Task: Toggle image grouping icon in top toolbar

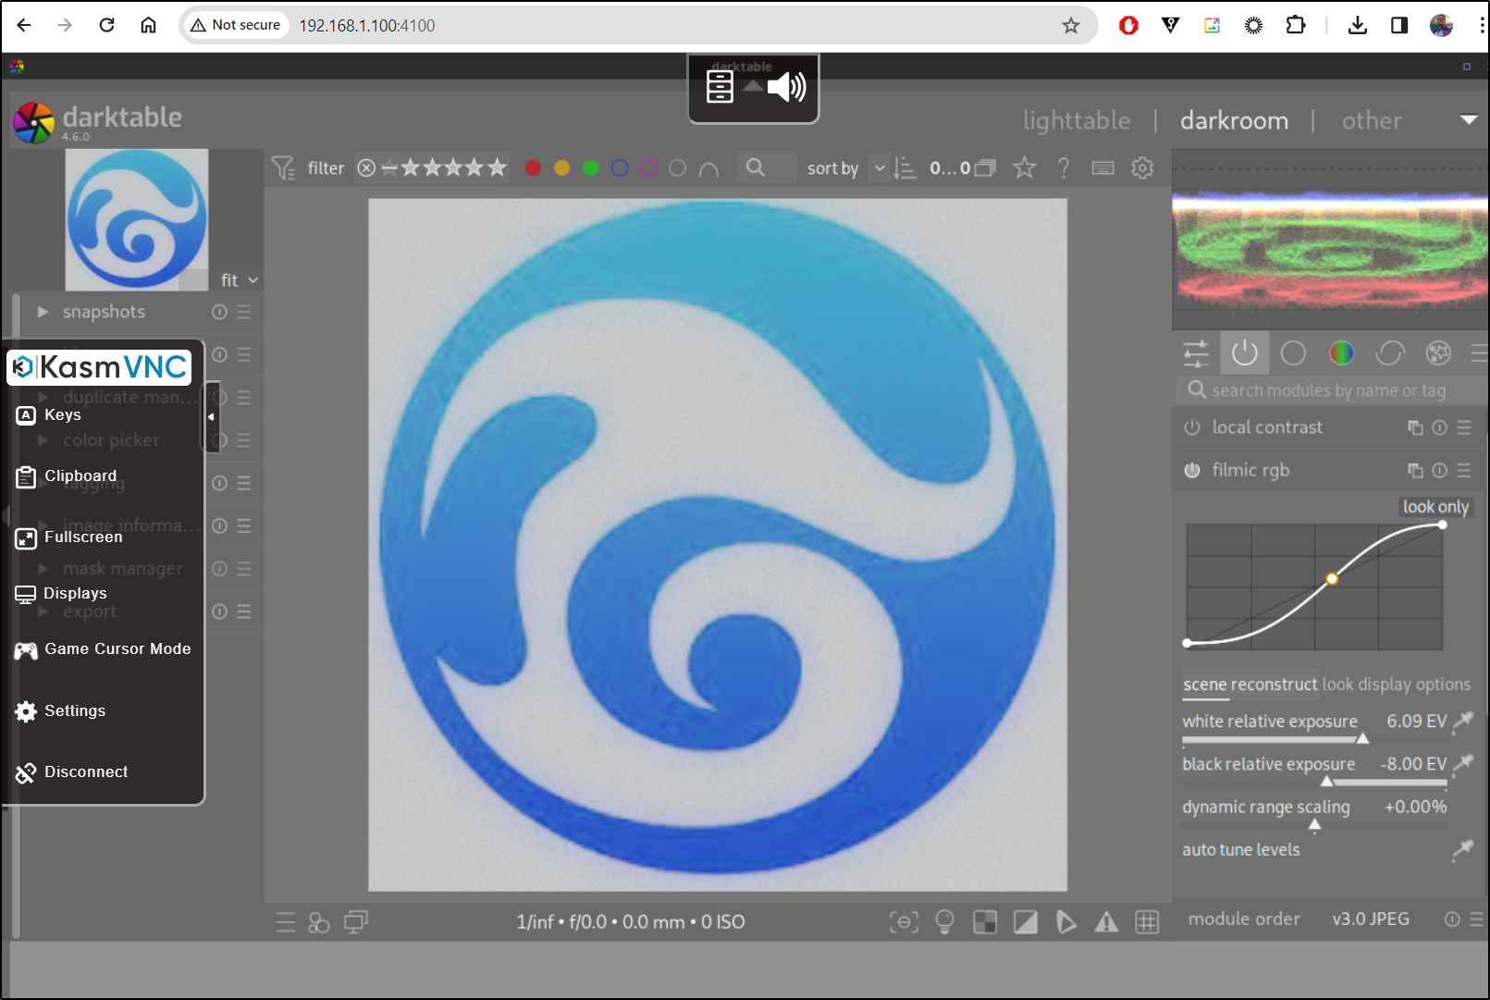Action: (985, 167)
